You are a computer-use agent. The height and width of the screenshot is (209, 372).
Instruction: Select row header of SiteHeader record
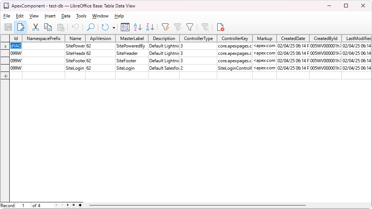[x=5, y=53]
